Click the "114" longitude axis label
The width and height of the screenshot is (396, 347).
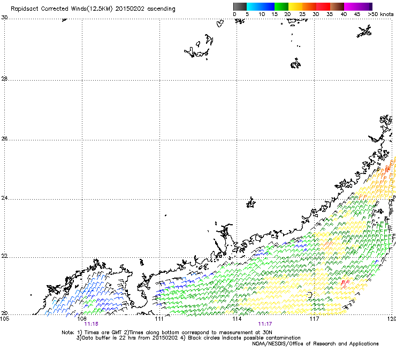click(x=237, y=319)
